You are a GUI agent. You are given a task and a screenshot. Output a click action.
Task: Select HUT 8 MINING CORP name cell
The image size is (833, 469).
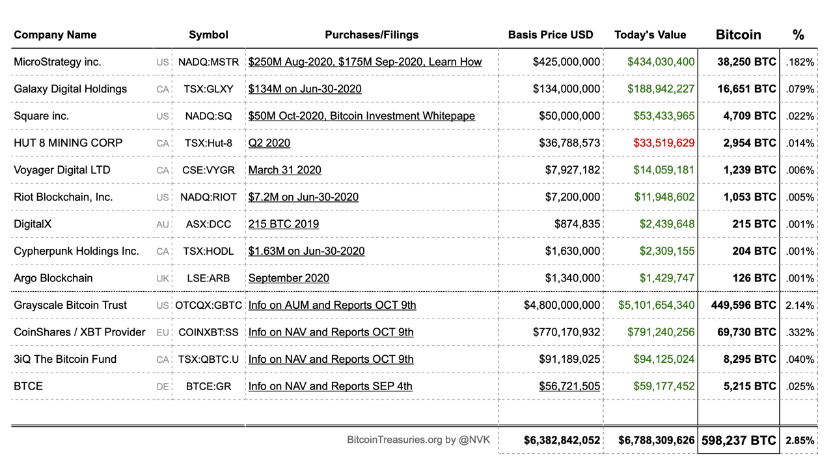[x=68, y=143]
